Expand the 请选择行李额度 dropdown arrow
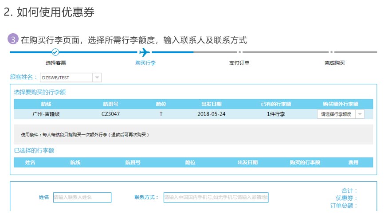Viewport: 388px width, 214px height. point(360,114)
